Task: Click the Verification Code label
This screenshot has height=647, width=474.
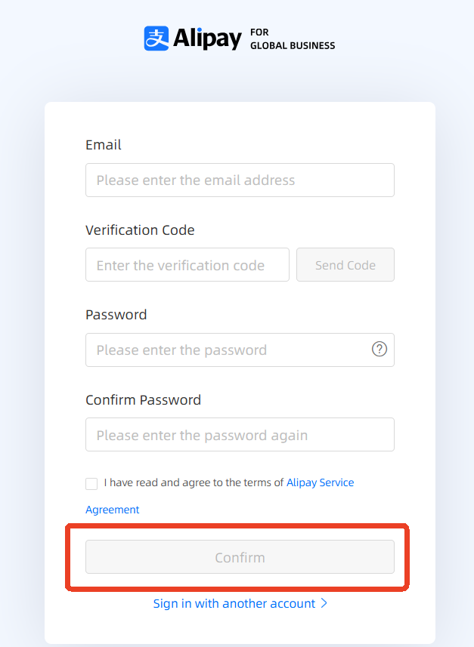Action: [140, 230]
